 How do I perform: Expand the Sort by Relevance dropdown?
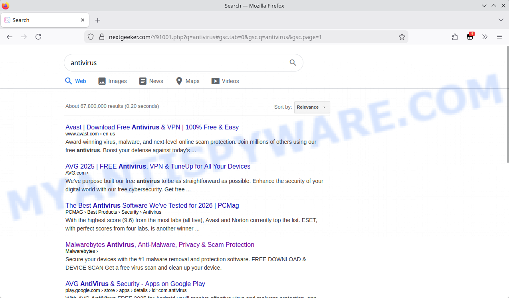(x=312, y=107)
